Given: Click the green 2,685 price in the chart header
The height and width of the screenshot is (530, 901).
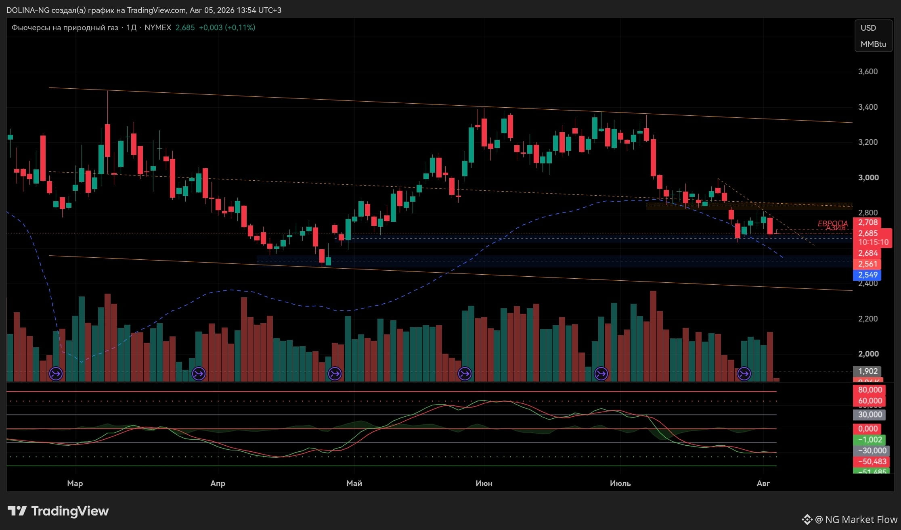Looking at the screenshot, I should (185, 27).
